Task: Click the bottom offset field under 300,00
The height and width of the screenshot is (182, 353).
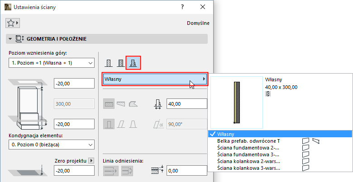Action: [74, 124]
